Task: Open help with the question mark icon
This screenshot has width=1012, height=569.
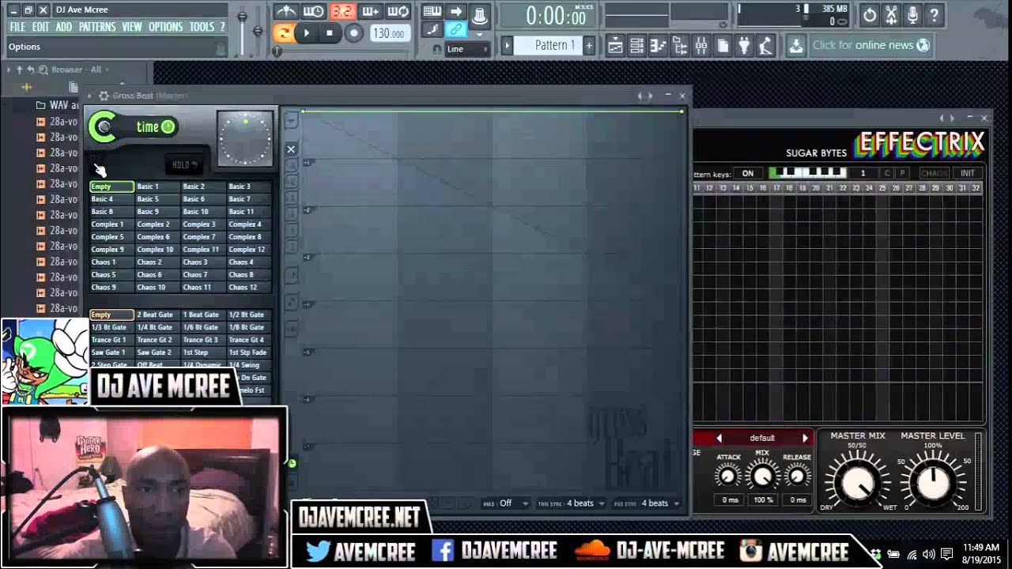Action: [934, 14]
